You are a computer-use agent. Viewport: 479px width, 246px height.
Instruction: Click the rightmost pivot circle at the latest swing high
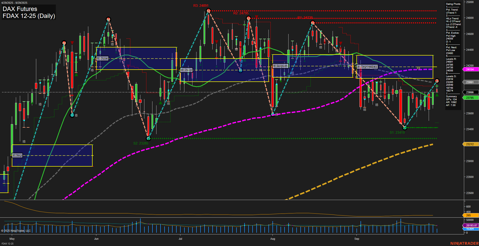click(x=437, y=81)
